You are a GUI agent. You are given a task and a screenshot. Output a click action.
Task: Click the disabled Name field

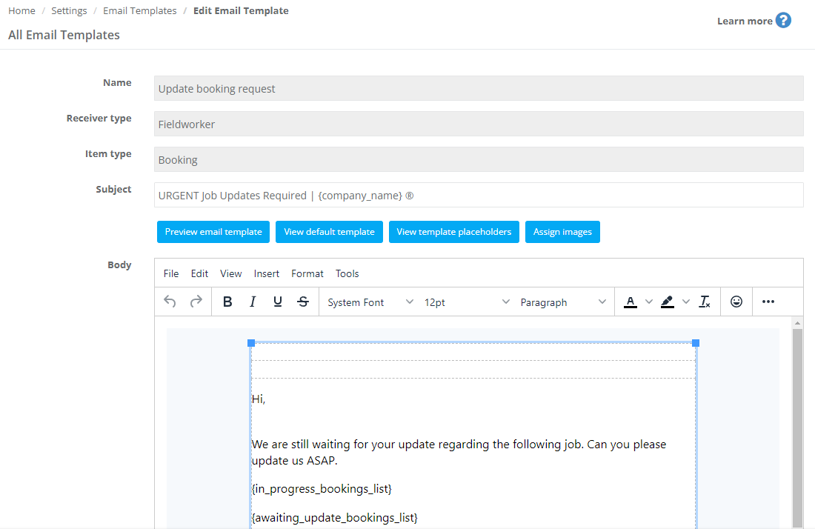(x=479, y=88)
